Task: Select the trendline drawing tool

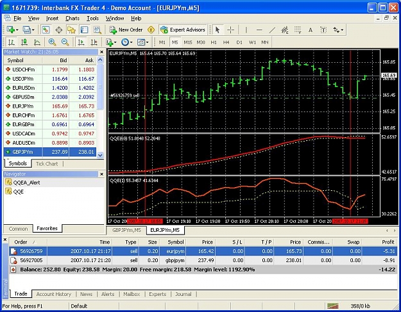Action: click(272, 30)
